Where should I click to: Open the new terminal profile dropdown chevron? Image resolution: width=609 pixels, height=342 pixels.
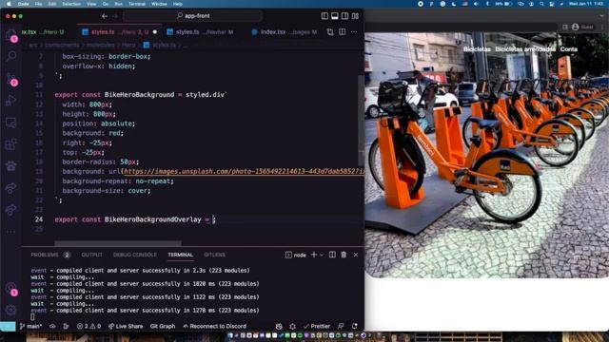point(322,255)
